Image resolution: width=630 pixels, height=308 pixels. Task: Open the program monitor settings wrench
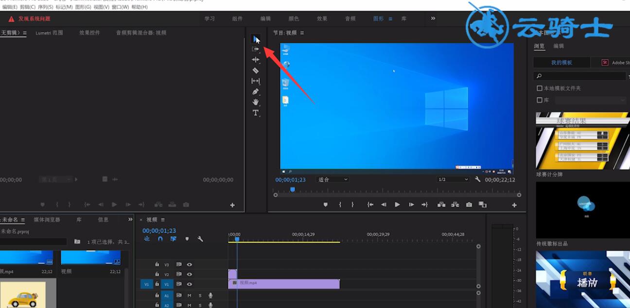(x=478, y=180)
